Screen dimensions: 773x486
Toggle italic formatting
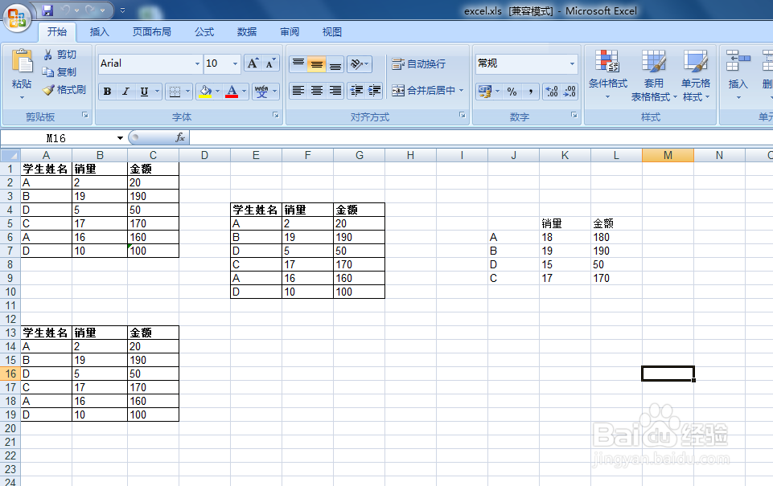125,91
